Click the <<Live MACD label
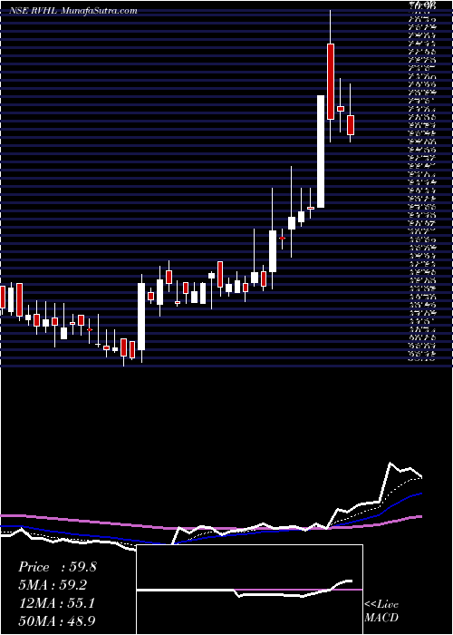This screenshot has height=635, width=453. (381, 611)
